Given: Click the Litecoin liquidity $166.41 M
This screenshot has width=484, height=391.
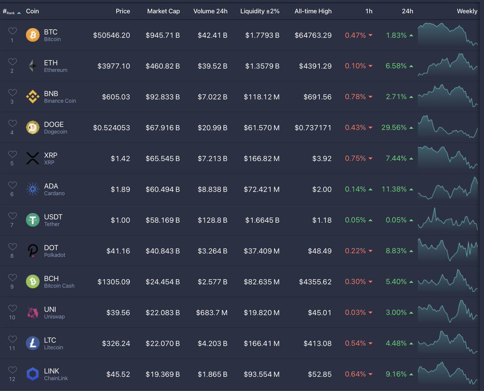Looking at the screenshot, I should (262, 343).
